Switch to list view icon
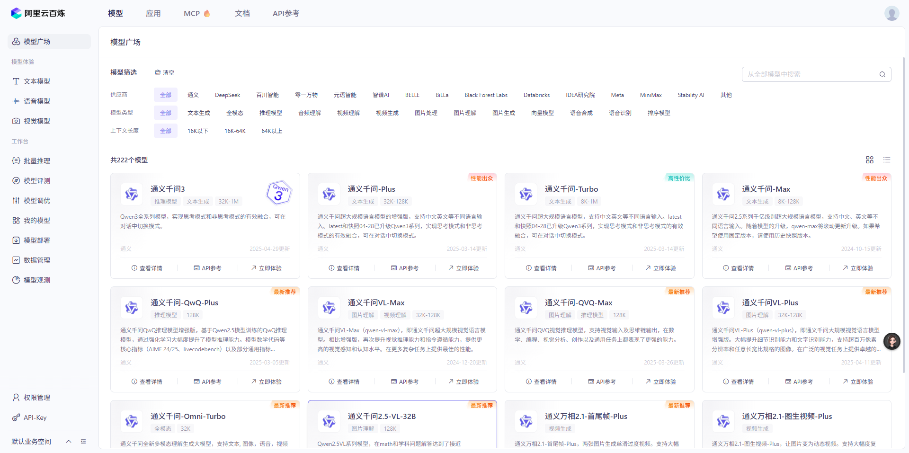 [x=887, y=160]
